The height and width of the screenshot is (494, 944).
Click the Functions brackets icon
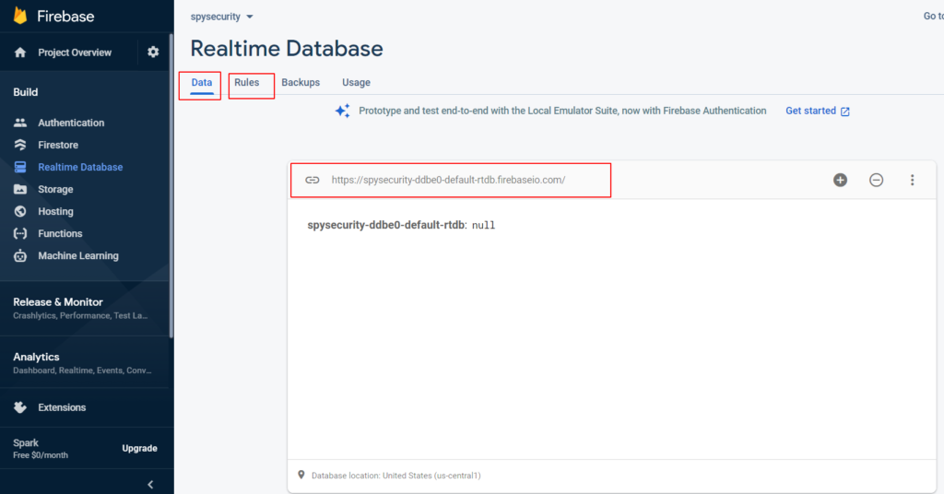tap(20, 233)
